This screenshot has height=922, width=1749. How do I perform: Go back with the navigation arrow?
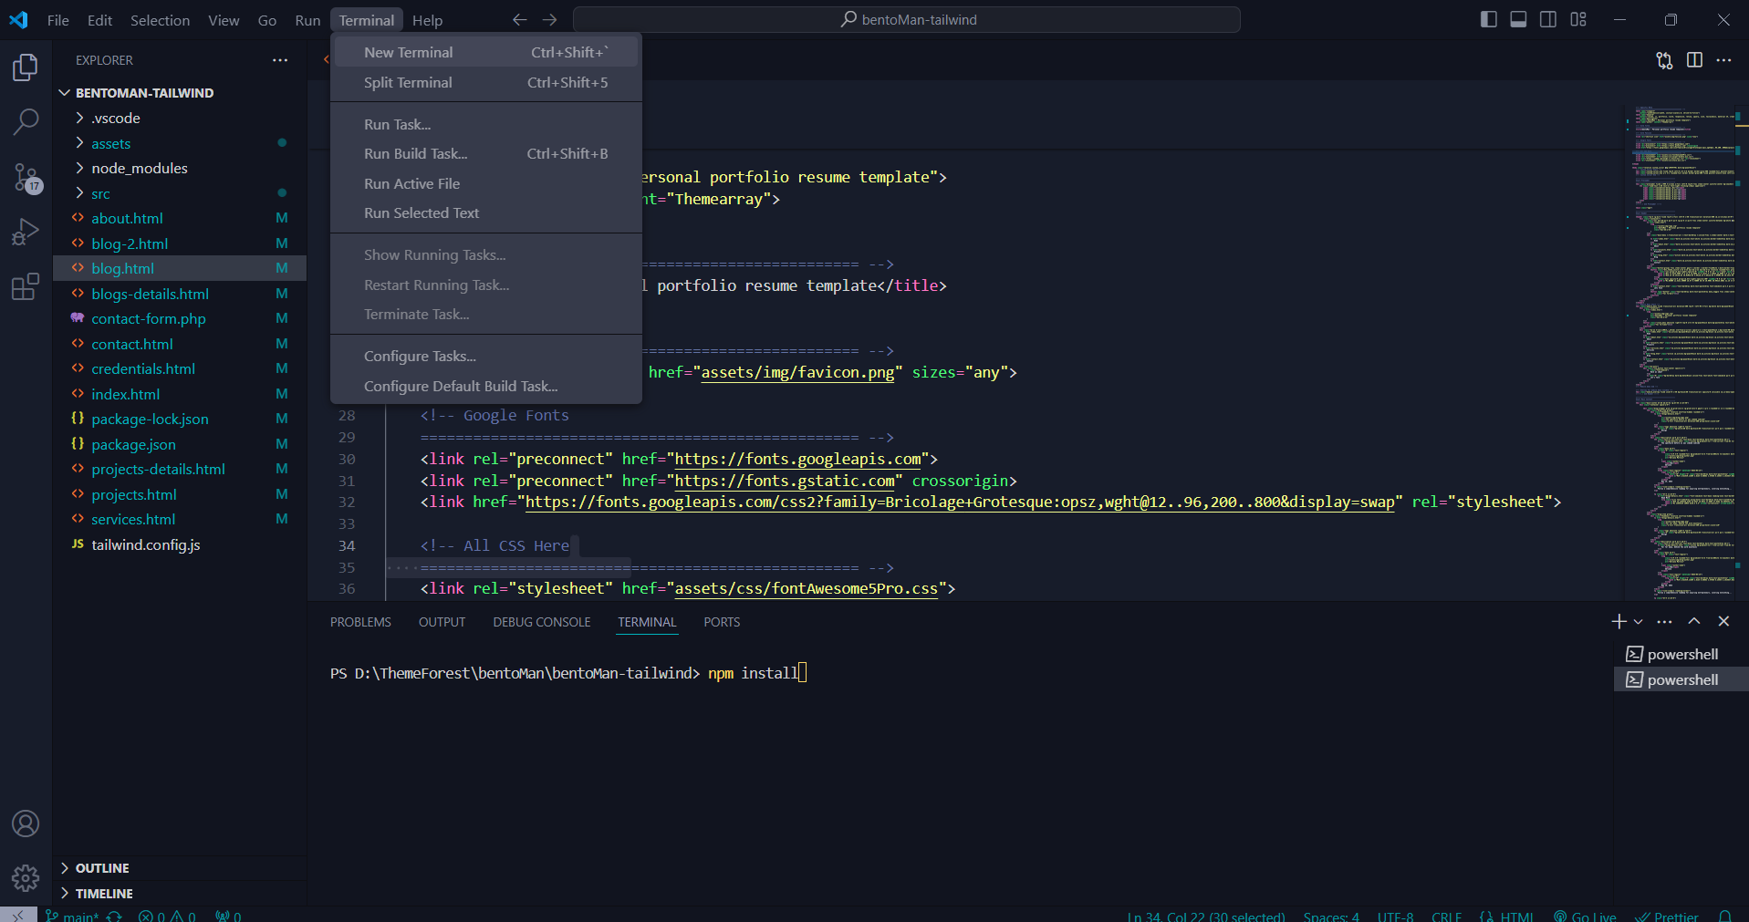tap(519, 19)
